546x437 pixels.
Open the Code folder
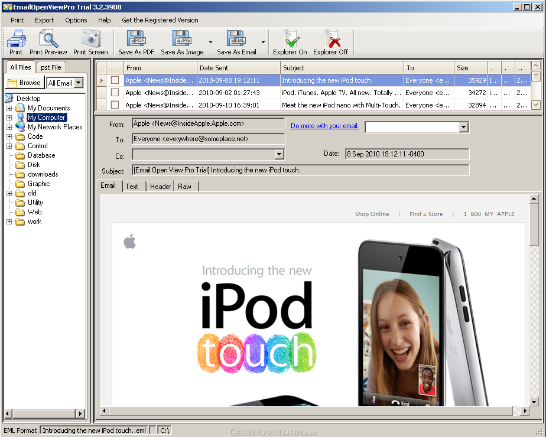(x=35, y=136)
